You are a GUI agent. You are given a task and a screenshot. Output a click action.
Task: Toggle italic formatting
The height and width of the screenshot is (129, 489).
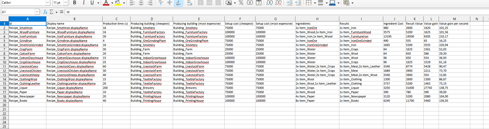coord(84,3)
